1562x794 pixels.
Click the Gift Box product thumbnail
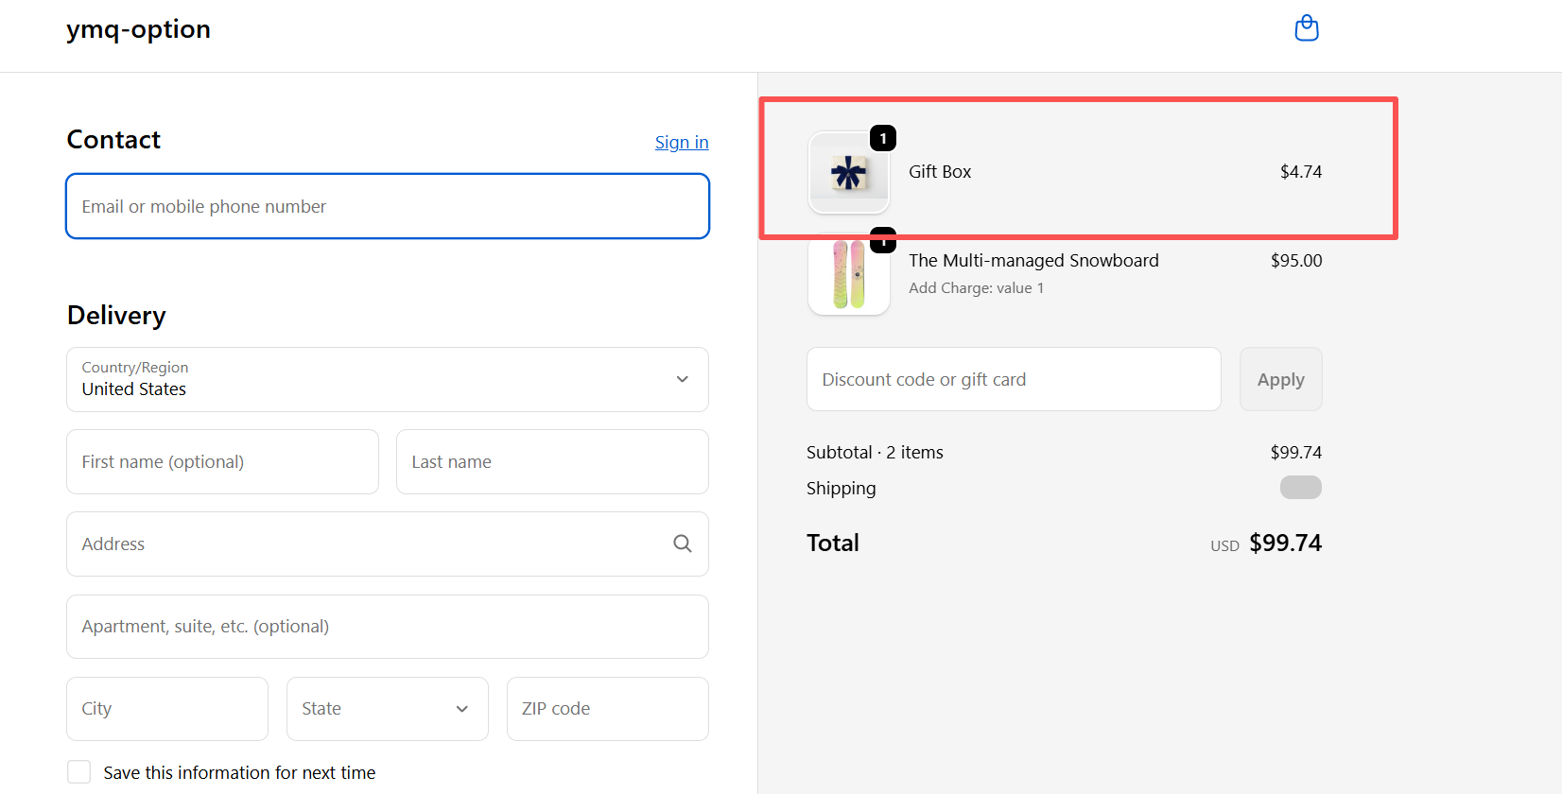848,173
